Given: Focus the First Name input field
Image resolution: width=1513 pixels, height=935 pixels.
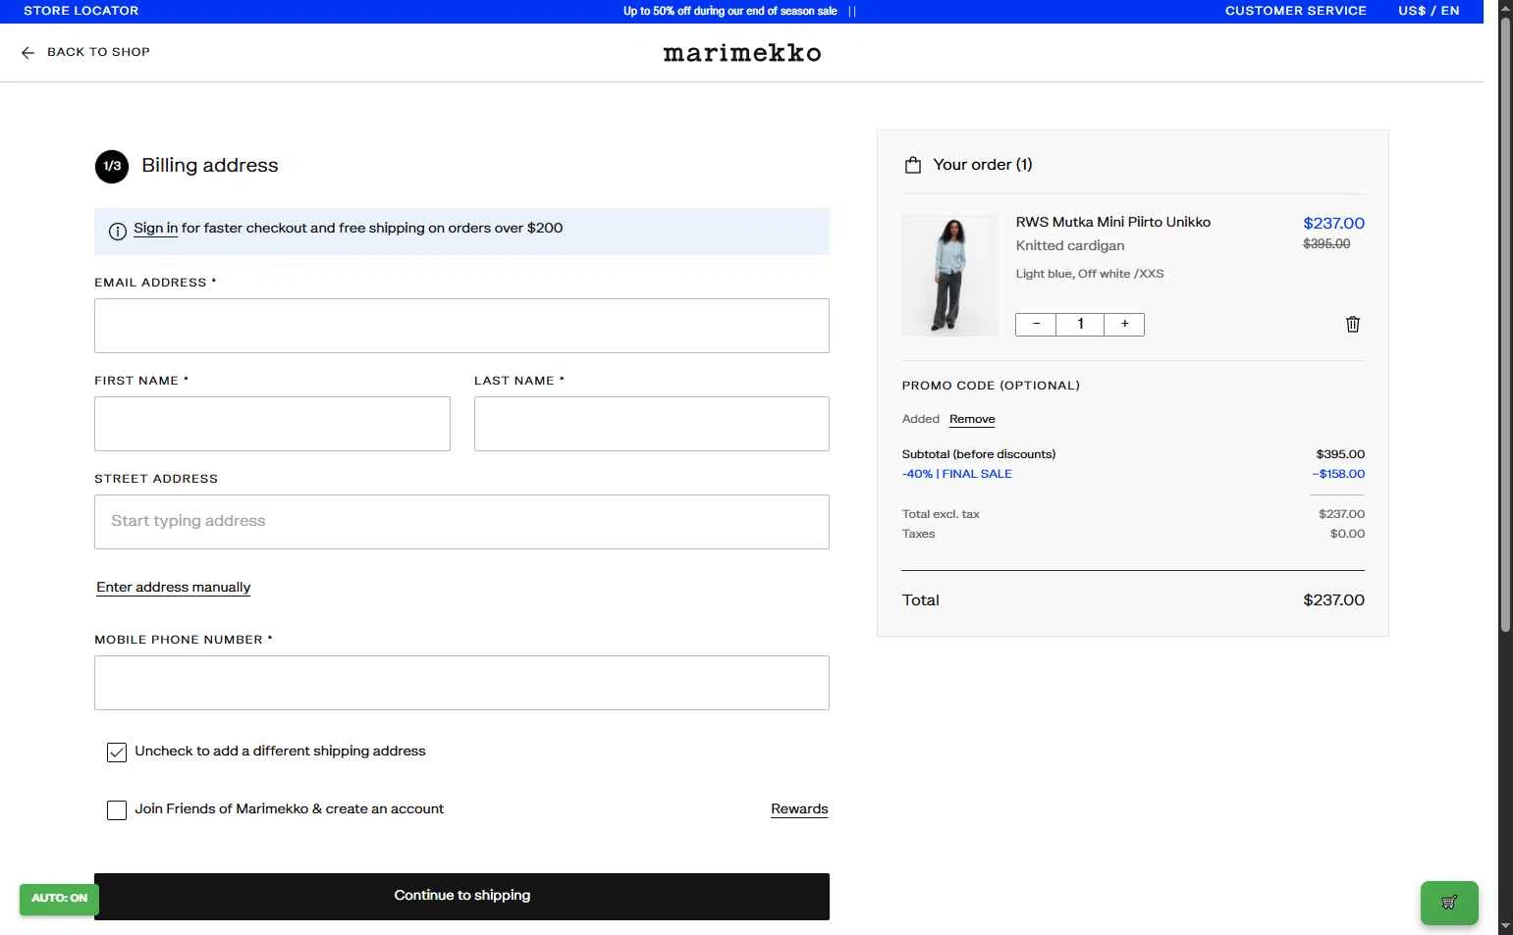Looking at the screenshot, I should tap(272, 424).
